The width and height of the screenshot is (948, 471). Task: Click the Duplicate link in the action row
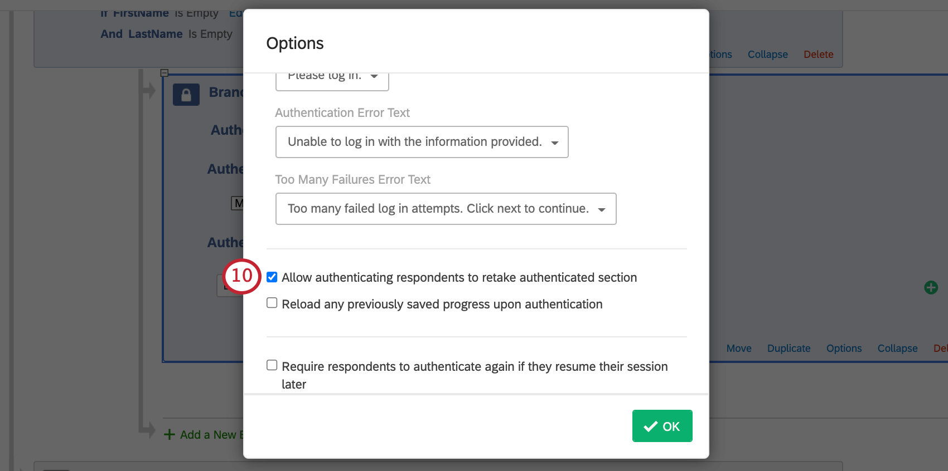[x=789, y=348]
